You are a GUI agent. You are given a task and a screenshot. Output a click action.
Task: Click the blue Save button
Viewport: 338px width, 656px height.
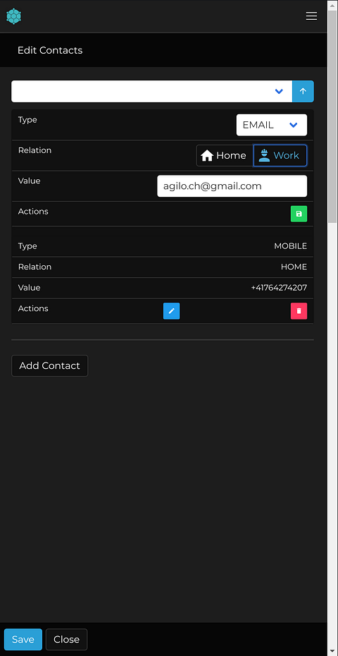[23, 639]
